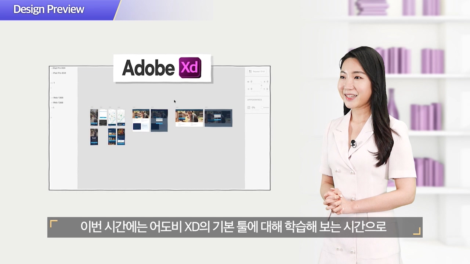This screenshot has height=264, width=470.
Task: Select the first iPad Pro 834 layer
Action: (x=59, y=68)
